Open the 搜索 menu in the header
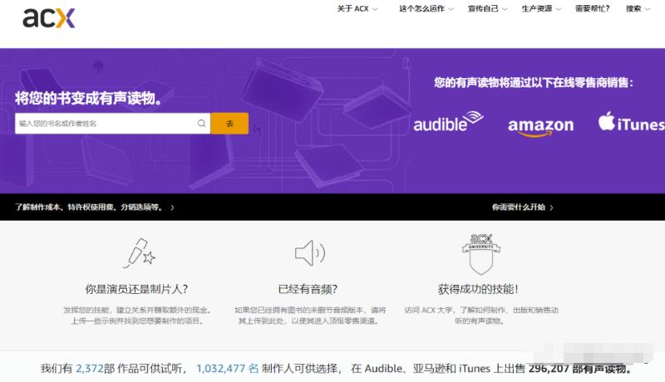 [638, 9]
